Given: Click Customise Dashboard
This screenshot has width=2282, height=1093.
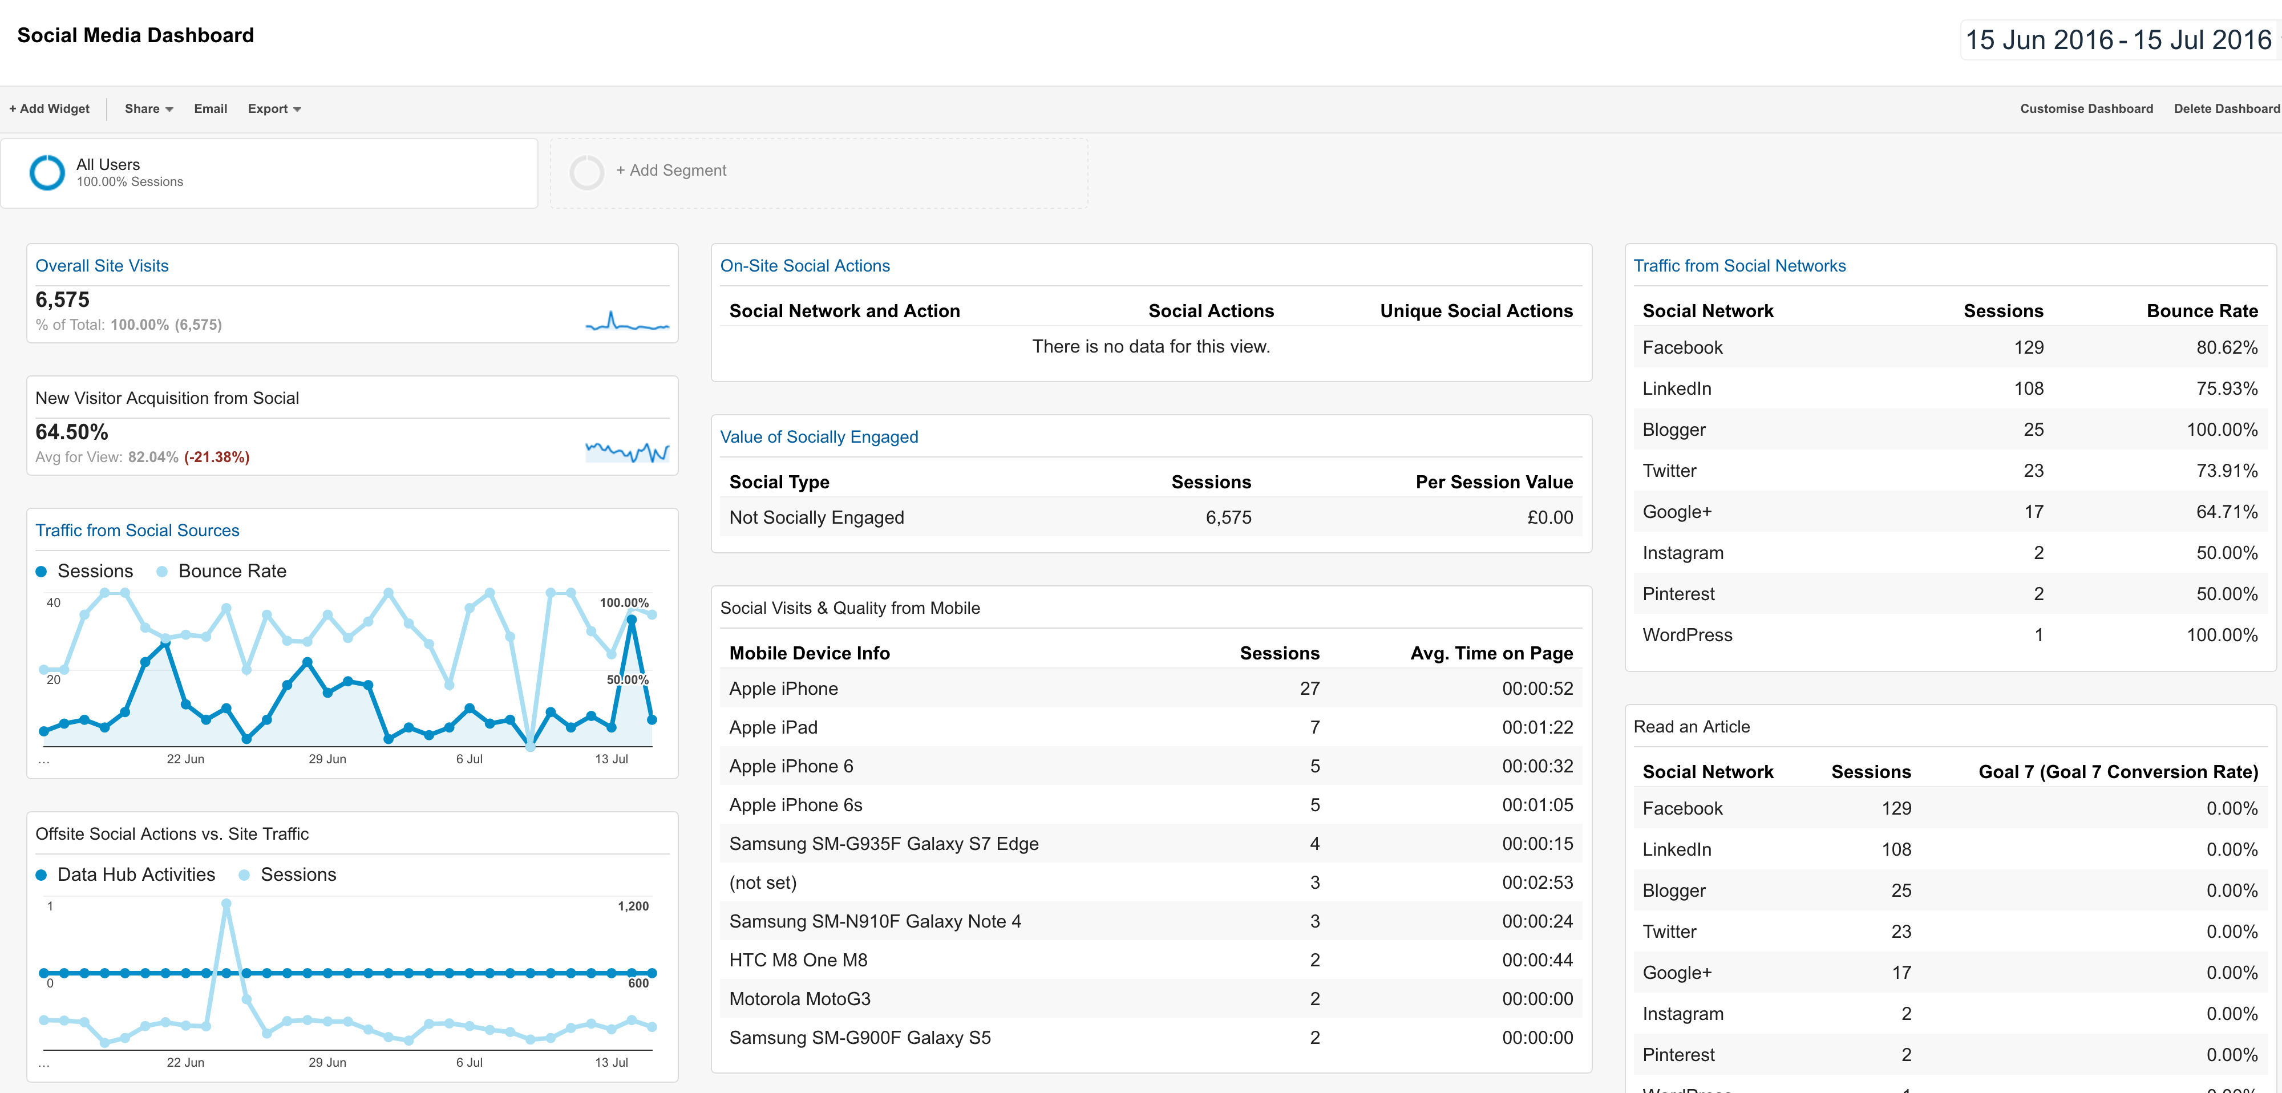Looking at the screenshot, I should click(x=2086, y=109).
